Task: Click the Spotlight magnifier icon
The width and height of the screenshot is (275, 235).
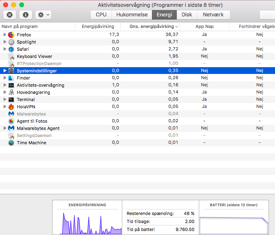Action: [x=11, y=42]
